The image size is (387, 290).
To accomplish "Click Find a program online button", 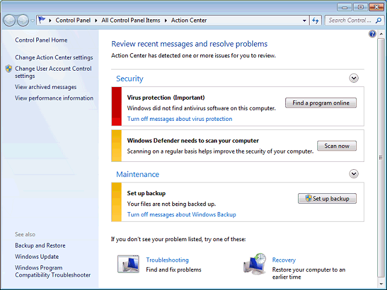I will tap(321, 103).
